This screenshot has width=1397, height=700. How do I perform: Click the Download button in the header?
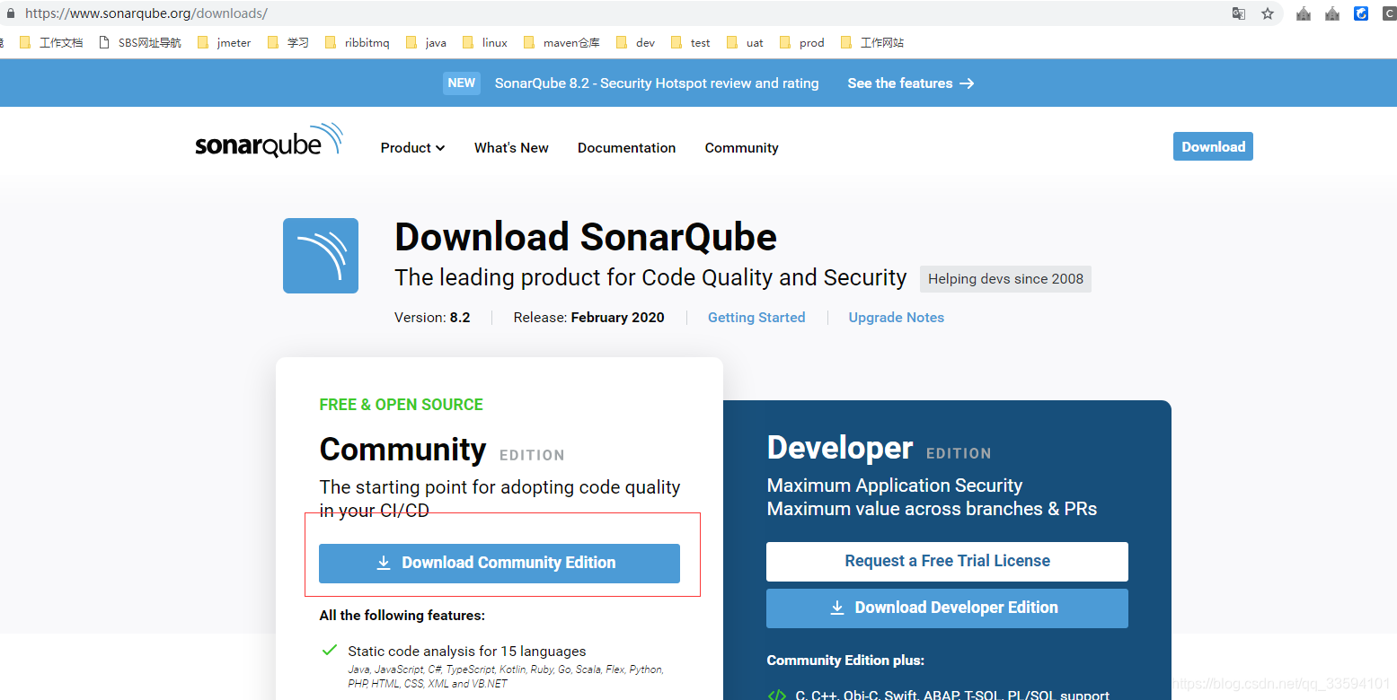point(1213,146)
